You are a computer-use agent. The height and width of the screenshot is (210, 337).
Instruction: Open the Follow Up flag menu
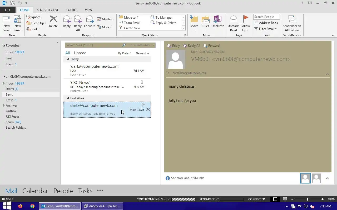(x=245, y=23)
